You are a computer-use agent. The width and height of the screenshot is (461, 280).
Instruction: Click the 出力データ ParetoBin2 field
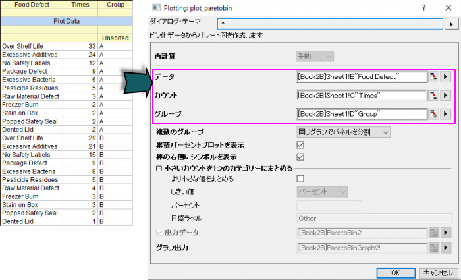[362, 233]
